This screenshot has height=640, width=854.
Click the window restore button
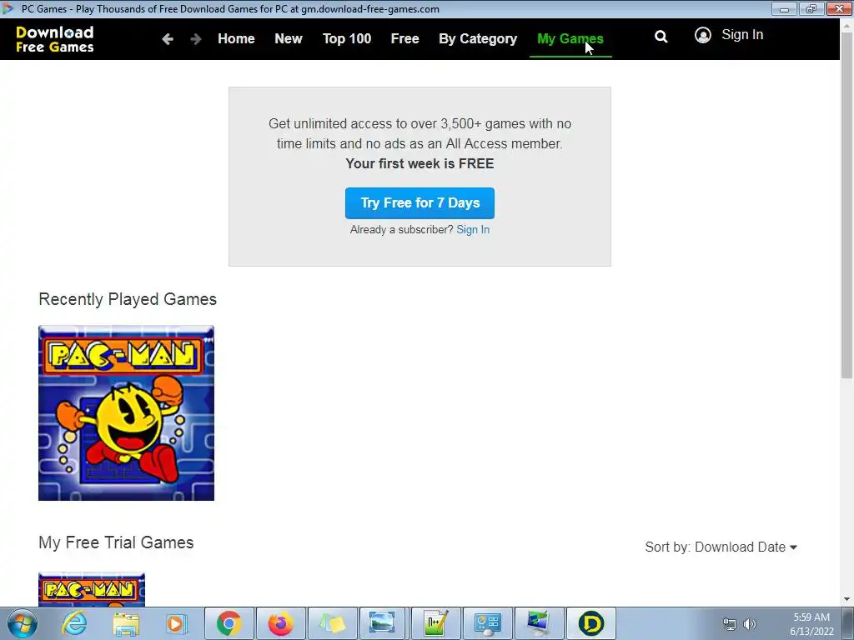click(811, 8)
